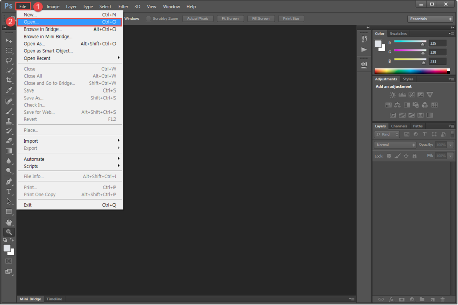Viewport: 458px width, 305px height.
Task: Click the Actual Pixels button
Action: [198, 19]
